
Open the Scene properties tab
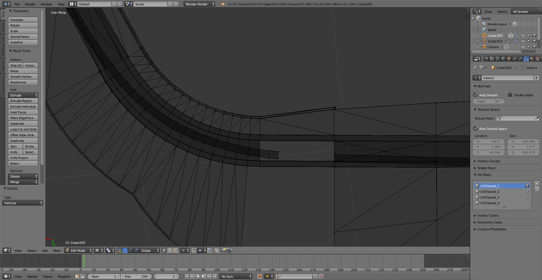(x=498, y=59)
